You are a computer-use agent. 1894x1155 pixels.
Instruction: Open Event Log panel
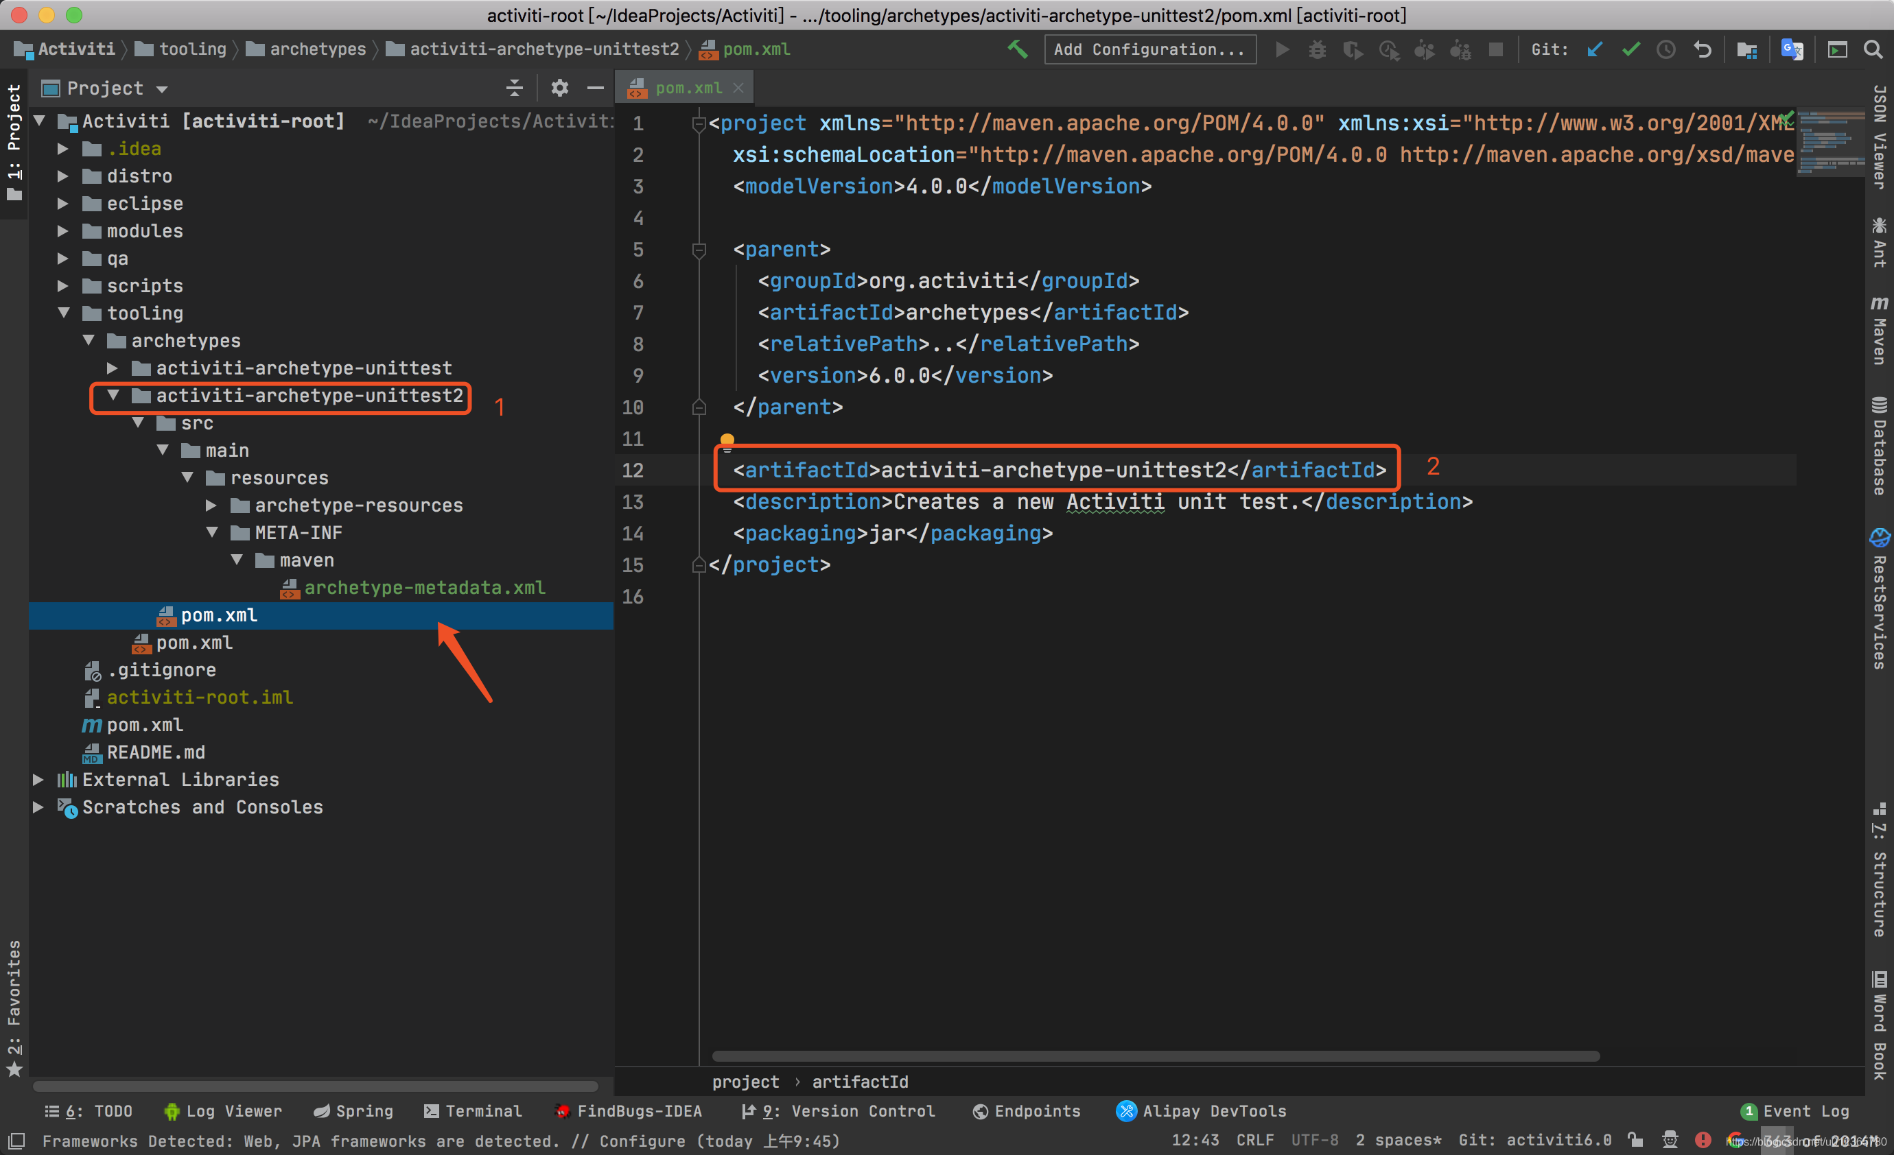pos(1795,1111)
